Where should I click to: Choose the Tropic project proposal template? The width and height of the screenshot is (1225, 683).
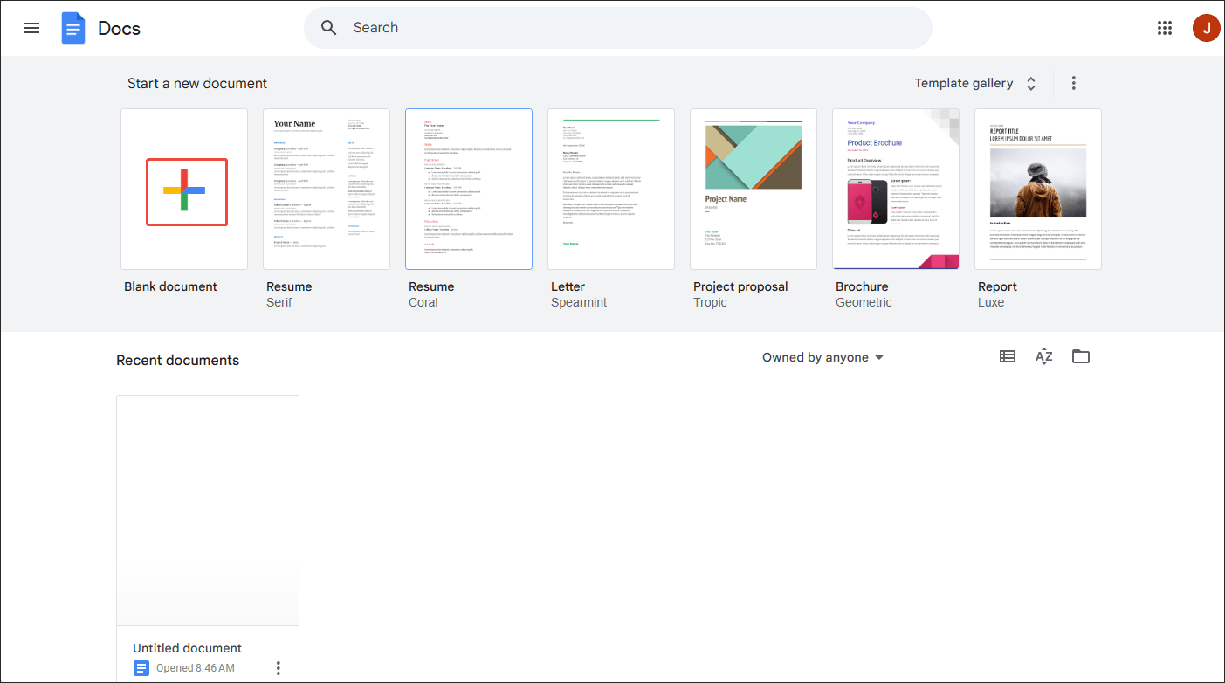753,189
